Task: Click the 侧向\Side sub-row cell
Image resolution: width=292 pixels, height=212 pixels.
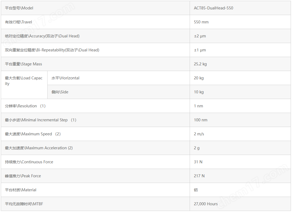Action: [x=119, y=92]
